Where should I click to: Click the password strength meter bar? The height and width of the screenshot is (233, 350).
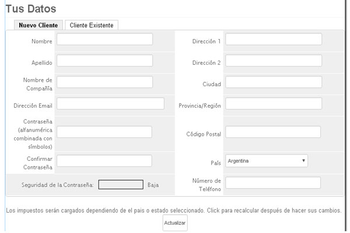[x=121, y=185]
